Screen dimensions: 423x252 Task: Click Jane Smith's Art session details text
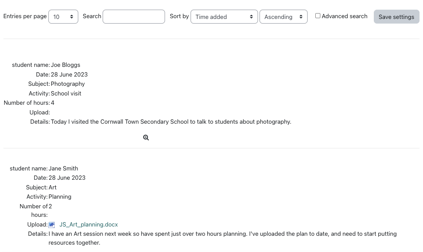pos(223,238)
